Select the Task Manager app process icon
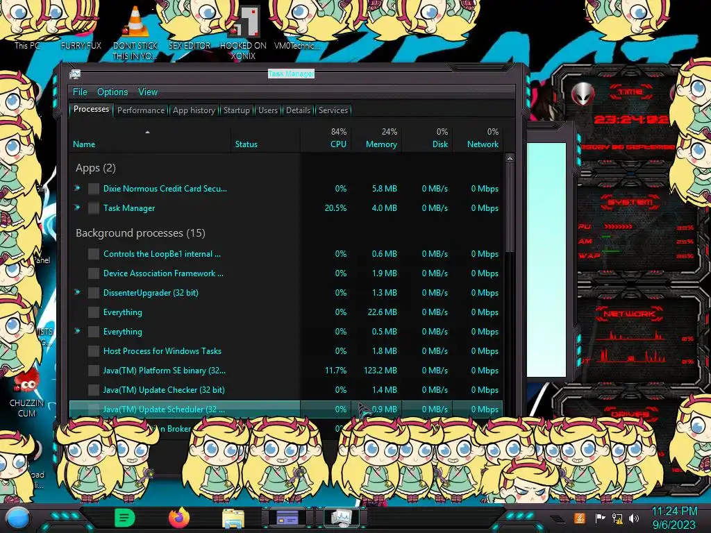The height and width of the screenshot is (533, 711). point(94,208)
